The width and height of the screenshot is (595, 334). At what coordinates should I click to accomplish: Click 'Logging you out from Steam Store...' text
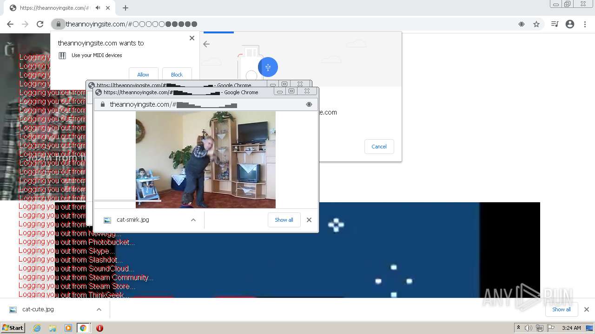tap(77, 286)
